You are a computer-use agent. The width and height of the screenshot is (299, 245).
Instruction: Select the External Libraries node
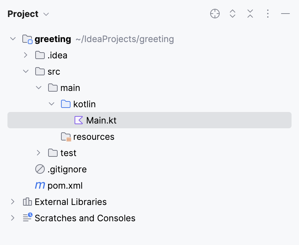point(71,202)
